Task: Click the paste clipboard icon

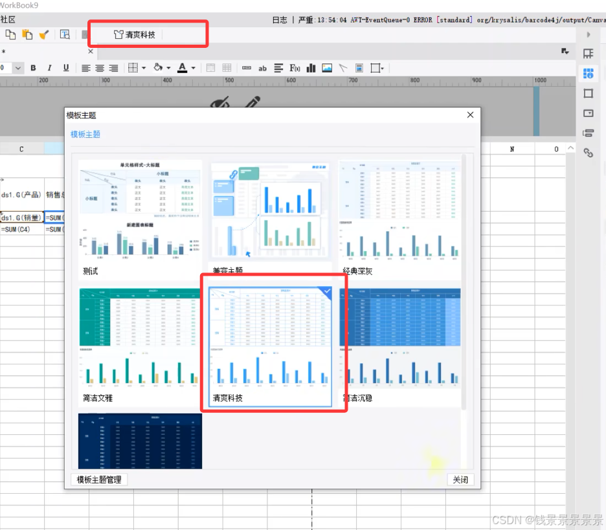Action: click(x=27, y=34)
